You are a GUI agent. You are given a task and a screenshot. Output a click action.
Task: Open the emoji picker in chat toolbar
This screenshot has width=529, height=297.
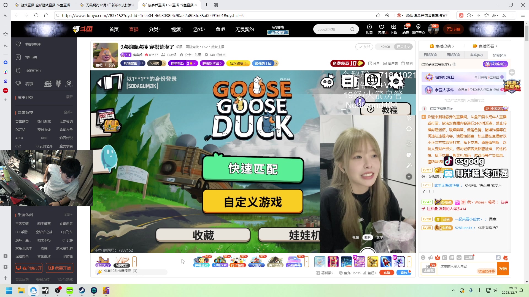point(423,258)
